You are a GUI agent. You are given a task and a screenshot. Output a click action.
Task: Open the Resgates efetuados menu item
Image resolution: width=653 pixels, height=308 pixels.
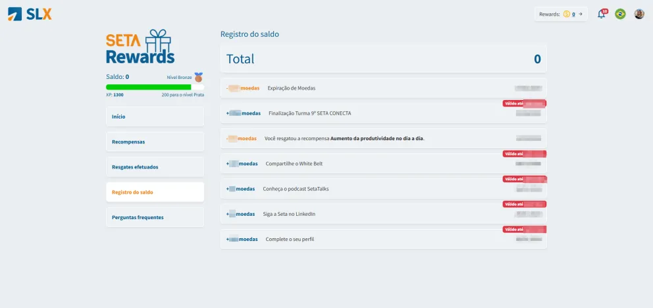click(x=155, y=167)
